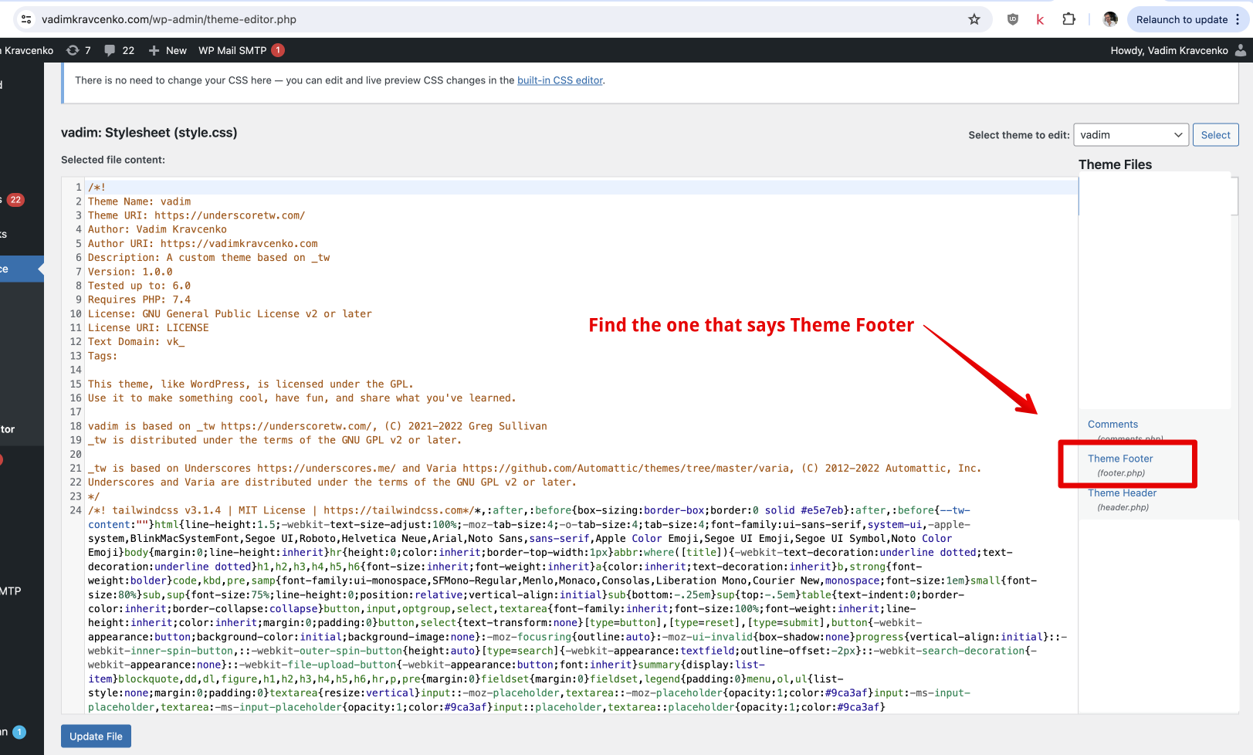The width and height of the screenshot is (1253, 755).
Task: Open the uBlock Origin shield icon
Action: [1012, 19]
